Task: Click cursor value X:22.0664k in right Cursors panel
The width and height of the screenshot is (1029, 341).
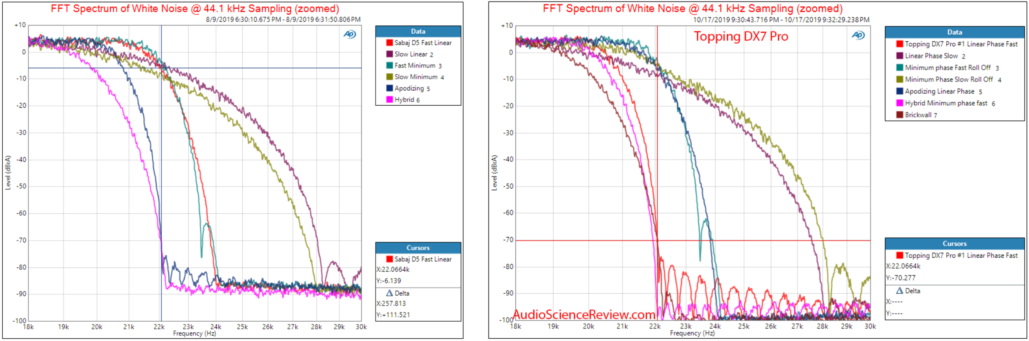Action: point(903,266)
